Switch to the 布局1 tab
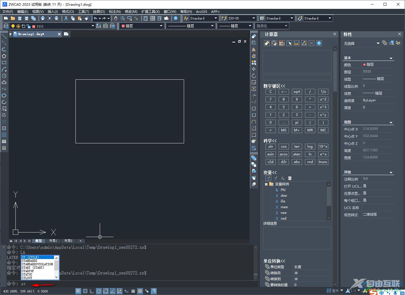The image size is (405, 295). [x=53, y=241]
